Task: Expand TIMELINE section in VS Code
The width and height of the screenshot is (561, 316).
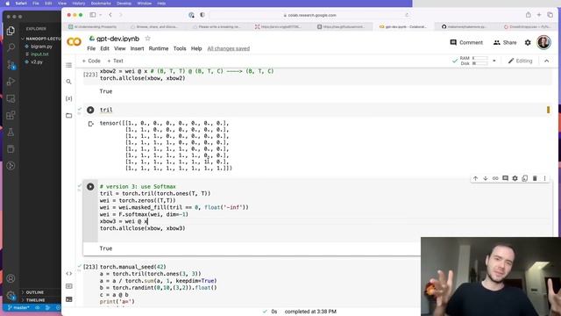Action: [x=35, y=300]
